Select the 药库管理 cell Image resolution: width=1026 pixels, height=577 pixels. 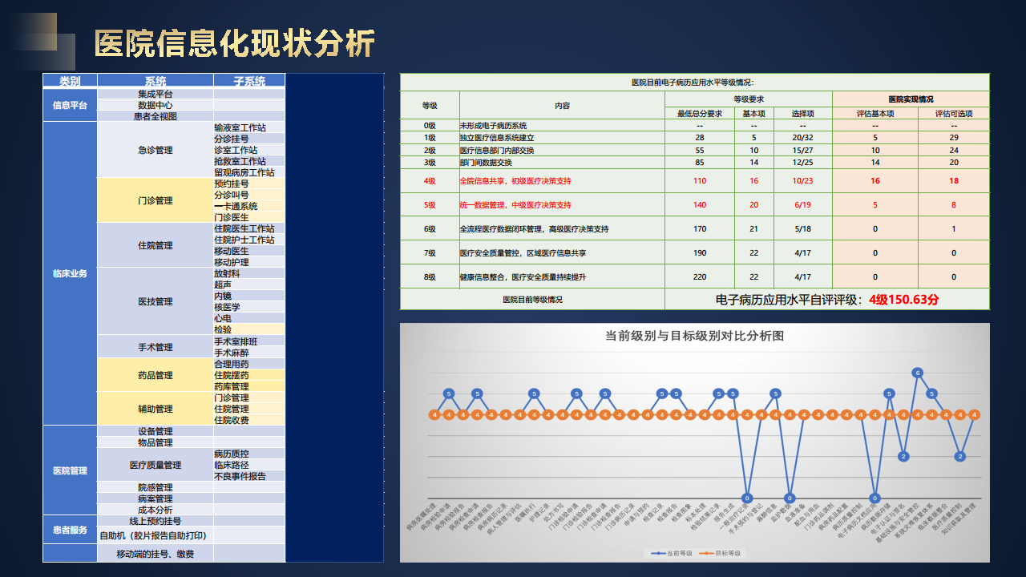(249, 386)
